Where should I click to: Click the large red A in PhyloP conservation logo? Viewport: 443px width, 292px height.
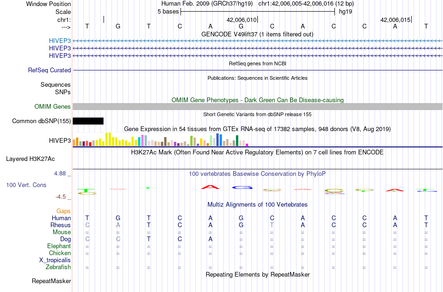(x=210, y=187)
